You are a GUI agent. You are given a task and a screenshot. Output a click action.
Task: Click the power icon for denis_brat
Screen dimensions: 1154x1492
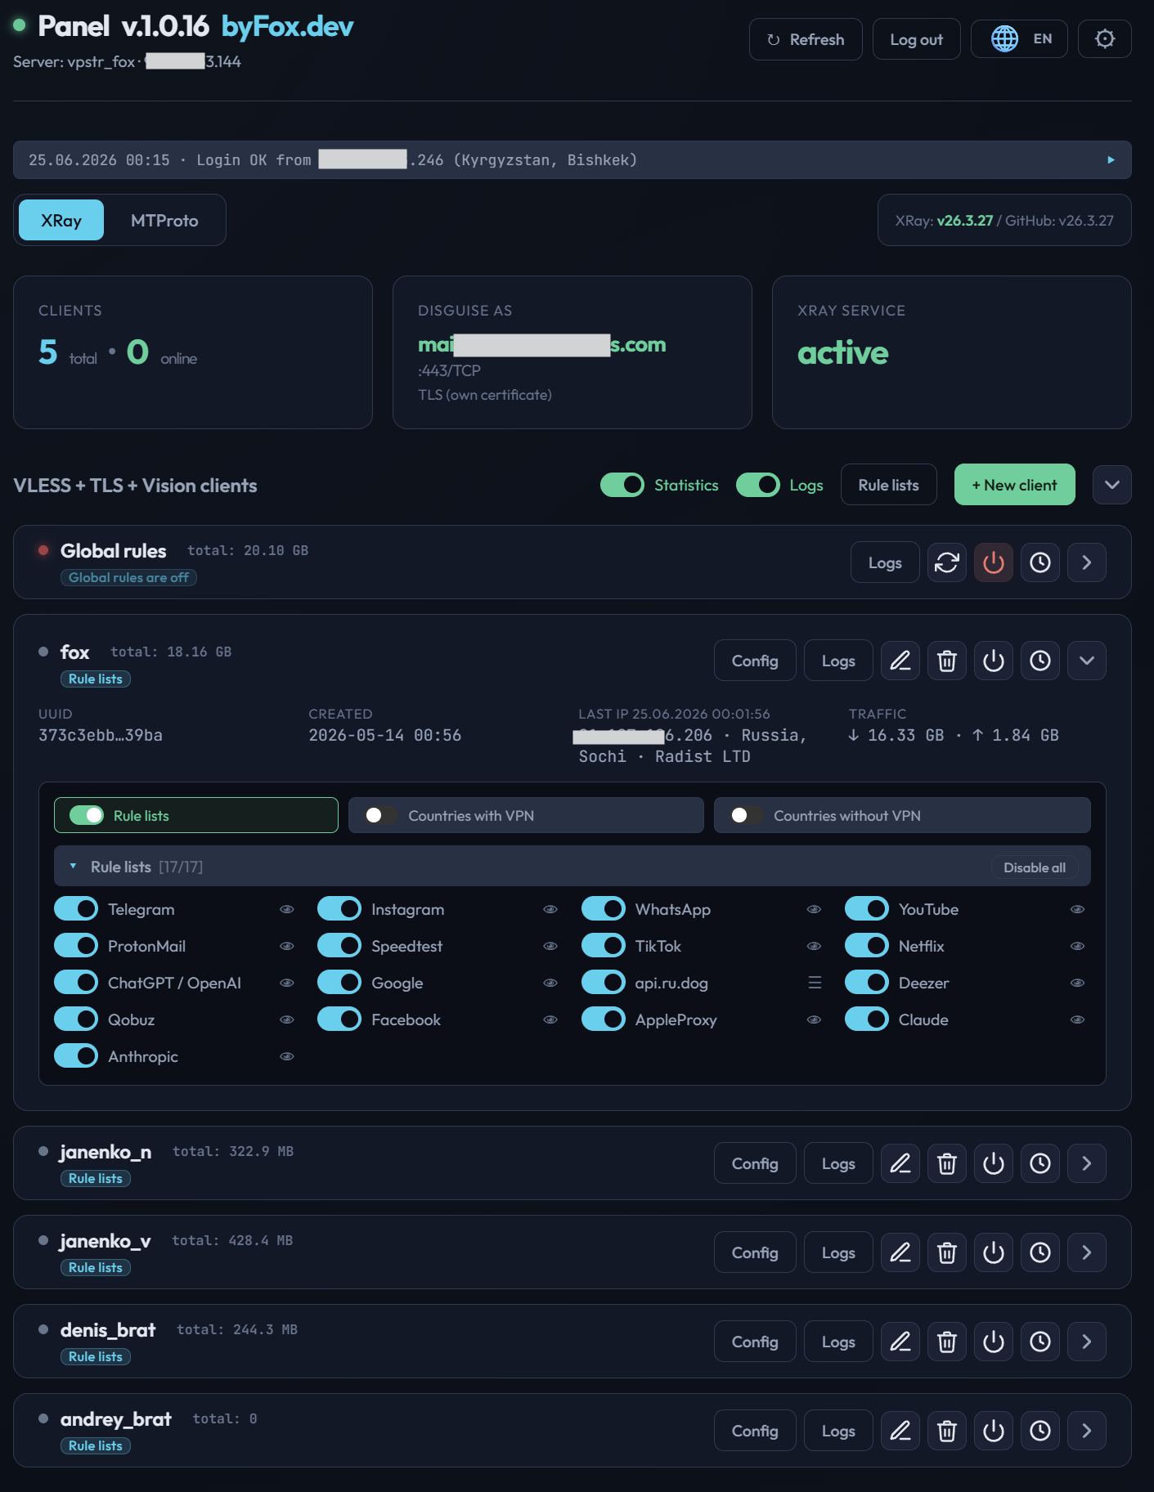(x=993, y=1342)
